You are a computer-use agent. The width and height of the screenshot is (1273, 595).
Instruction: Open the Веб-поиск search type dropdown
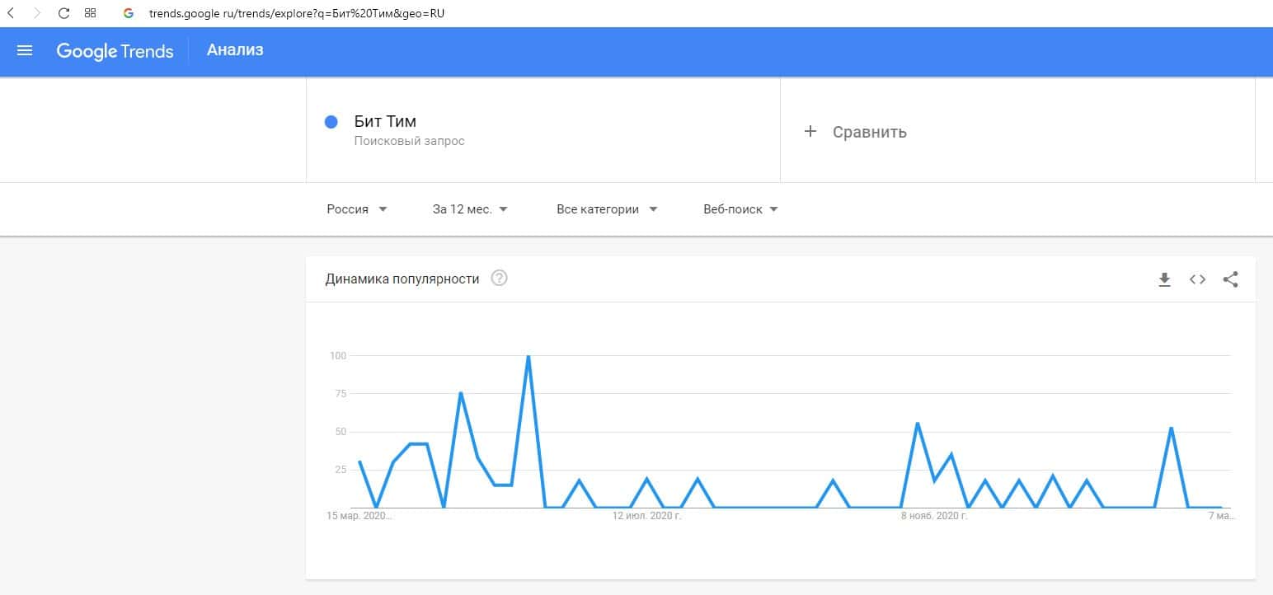(740, 209)
